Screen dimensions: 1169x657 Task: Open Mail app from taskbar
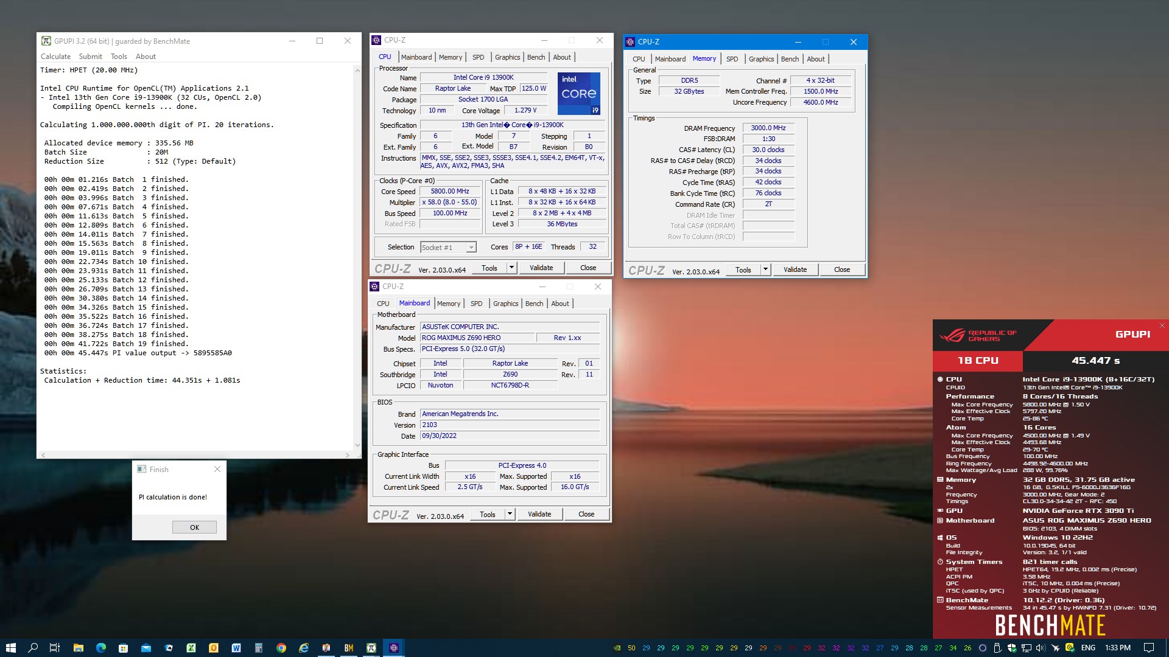[146, 648]
